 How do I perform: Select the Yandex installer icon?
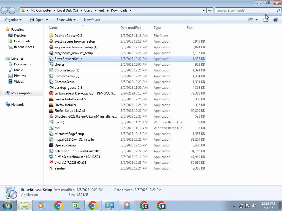click(51, 168)
